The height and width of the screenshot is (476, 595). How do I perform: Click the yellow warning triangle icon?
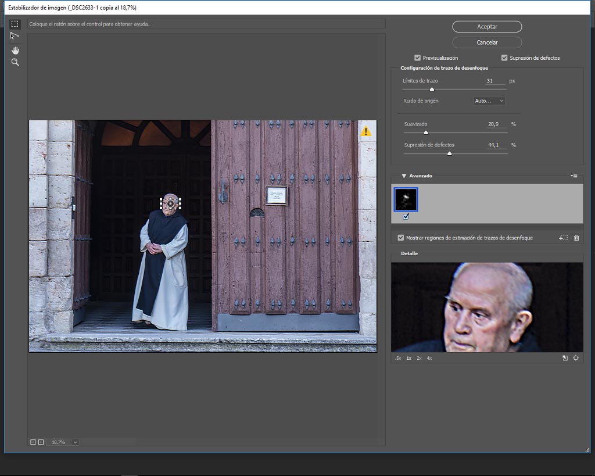point(366,131)
